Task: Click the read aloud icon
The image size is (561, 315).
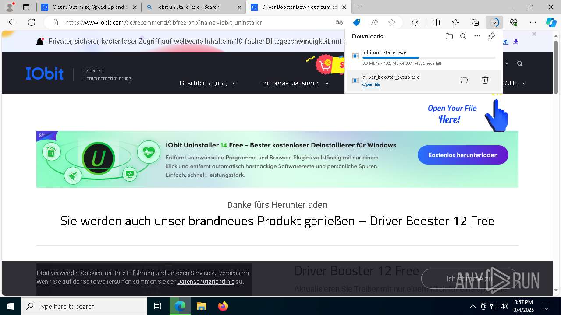Action: (x=374, y=22)
